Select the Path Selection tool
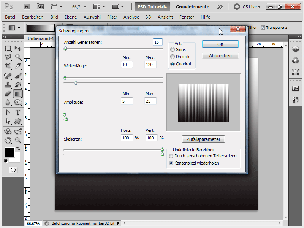This screenshot has height=228, width=304. coord(8,121)
